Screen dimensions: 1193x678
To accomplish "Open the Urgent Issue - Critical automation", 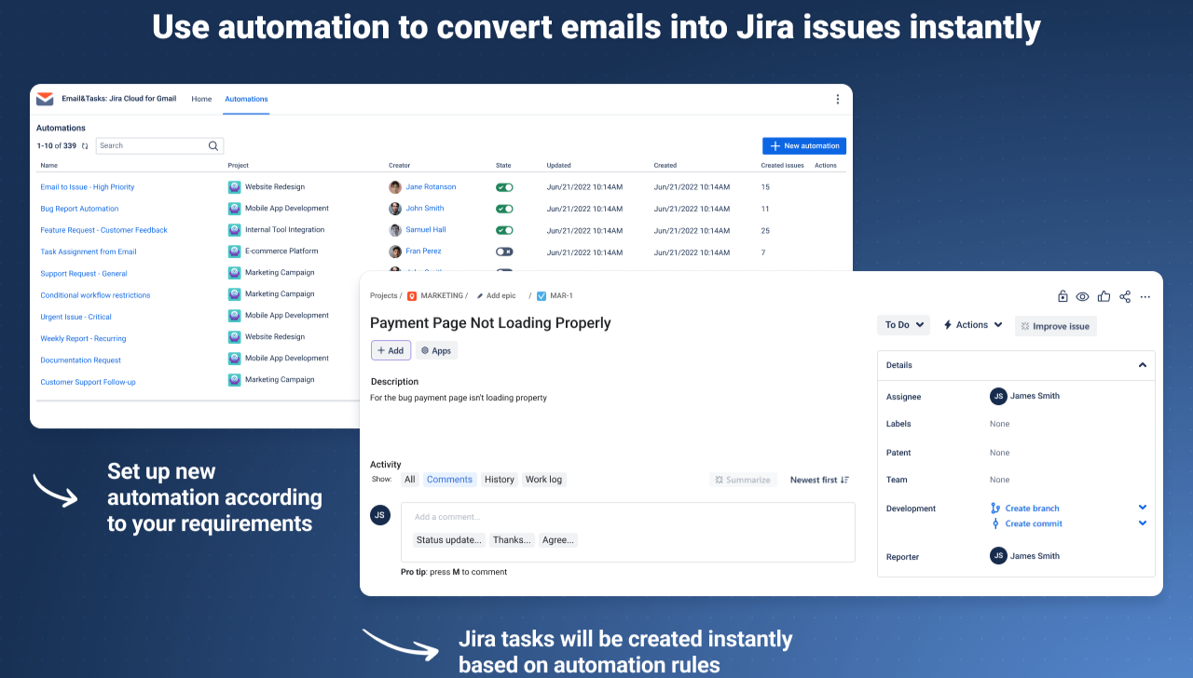I will (x=75, y=317).
